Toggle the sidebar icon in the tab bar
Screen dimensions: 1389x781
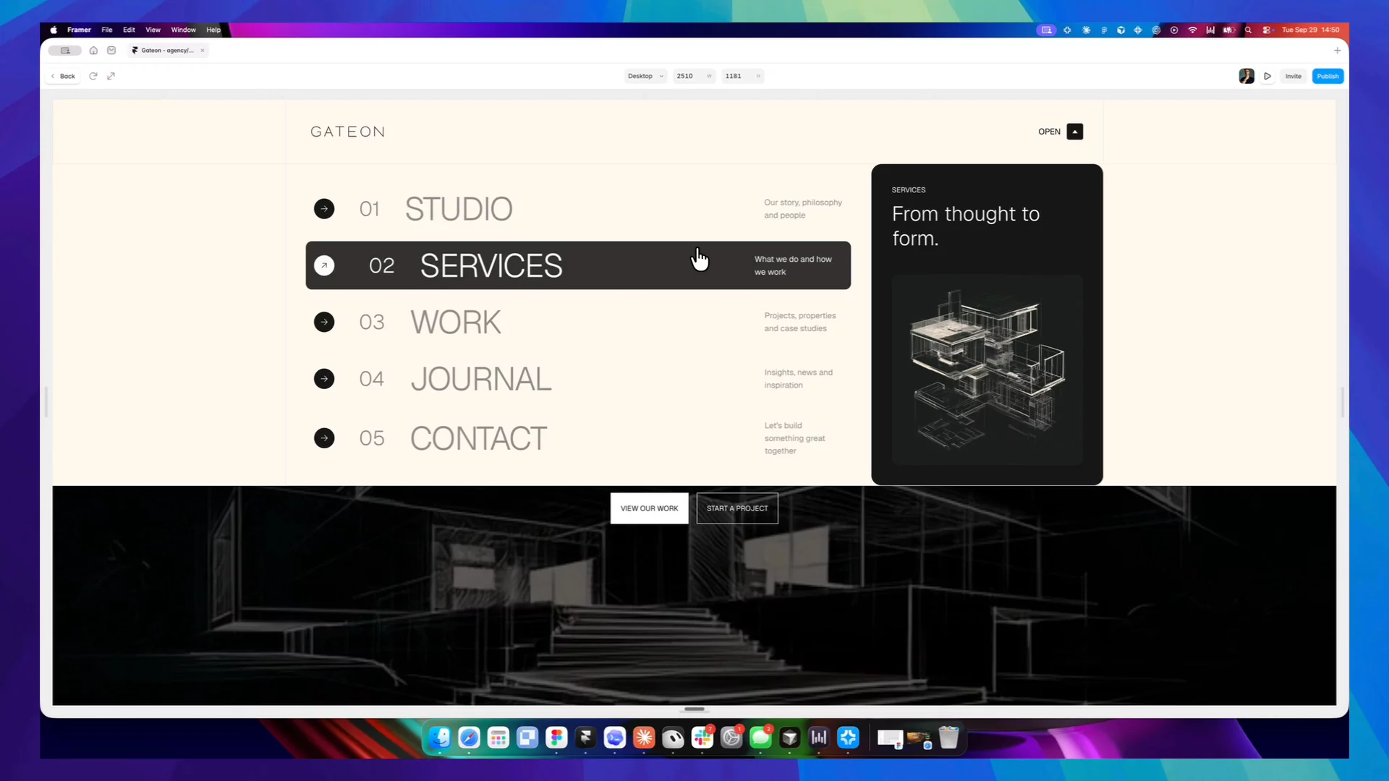click(x=65, y=51)
